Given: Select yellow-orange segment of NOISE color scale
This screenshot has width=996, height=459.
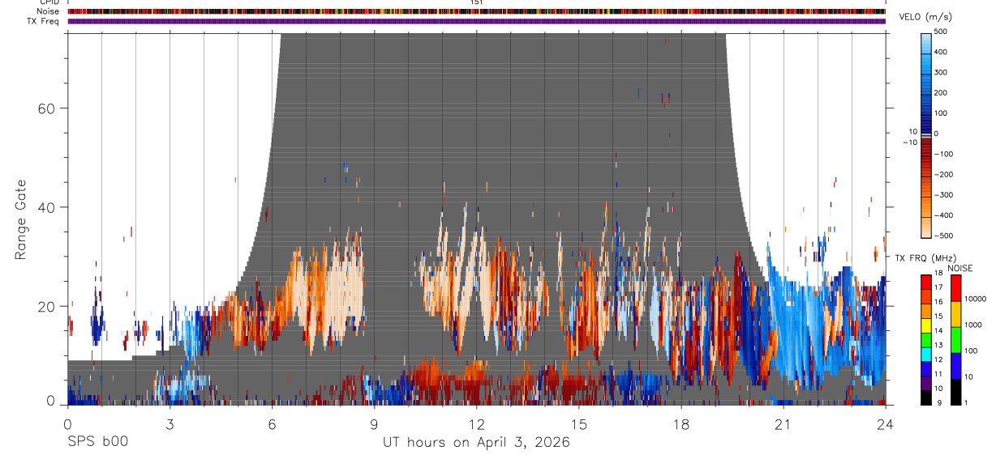Looking at the screenshot, I should point(957,312).
